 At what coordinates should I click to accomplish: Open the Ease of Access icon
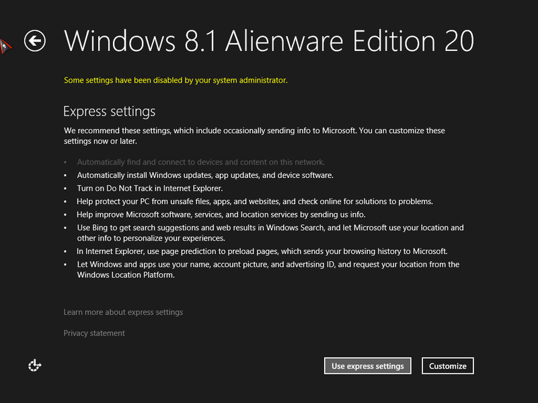[x=35, y=365]
